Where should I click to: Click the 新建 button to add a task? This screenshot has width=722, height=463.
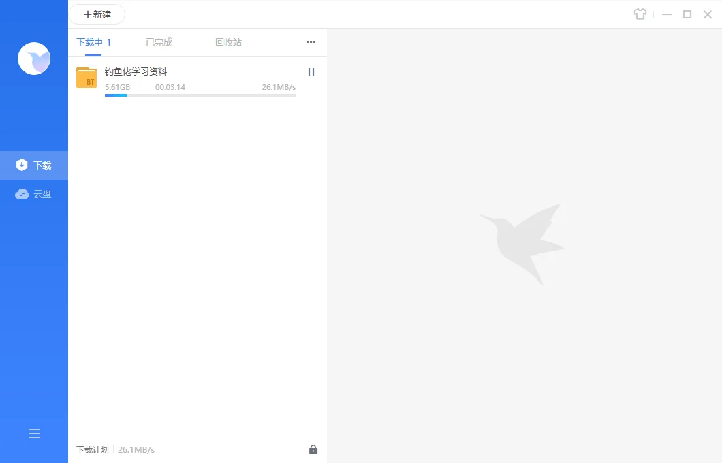click(x=97, y=14)
